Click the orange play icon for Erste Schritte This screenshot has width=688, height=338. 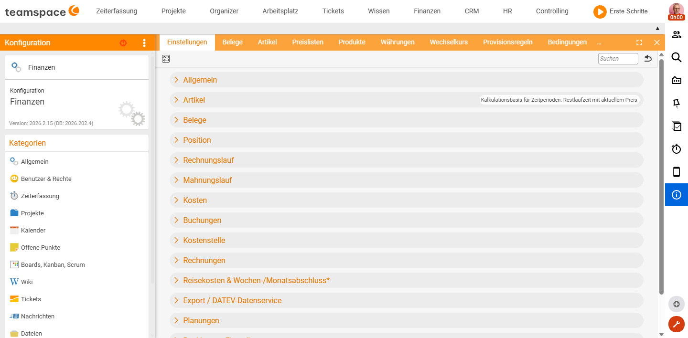[x=600, y=11]
